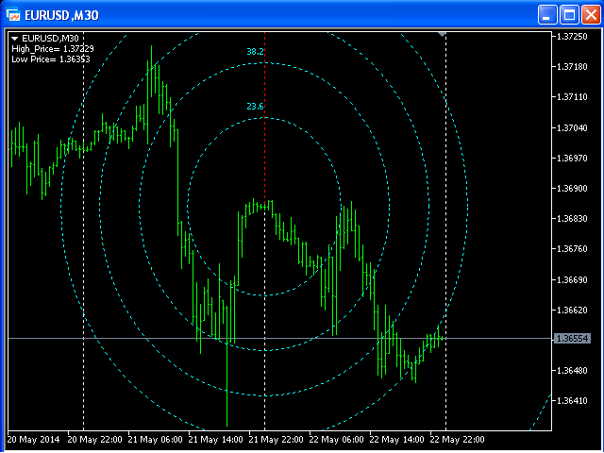Viewport: 604px width, 453px height.
Task: Click the 38.2 Fibonacci arc label
Action: tap(255, 52)
